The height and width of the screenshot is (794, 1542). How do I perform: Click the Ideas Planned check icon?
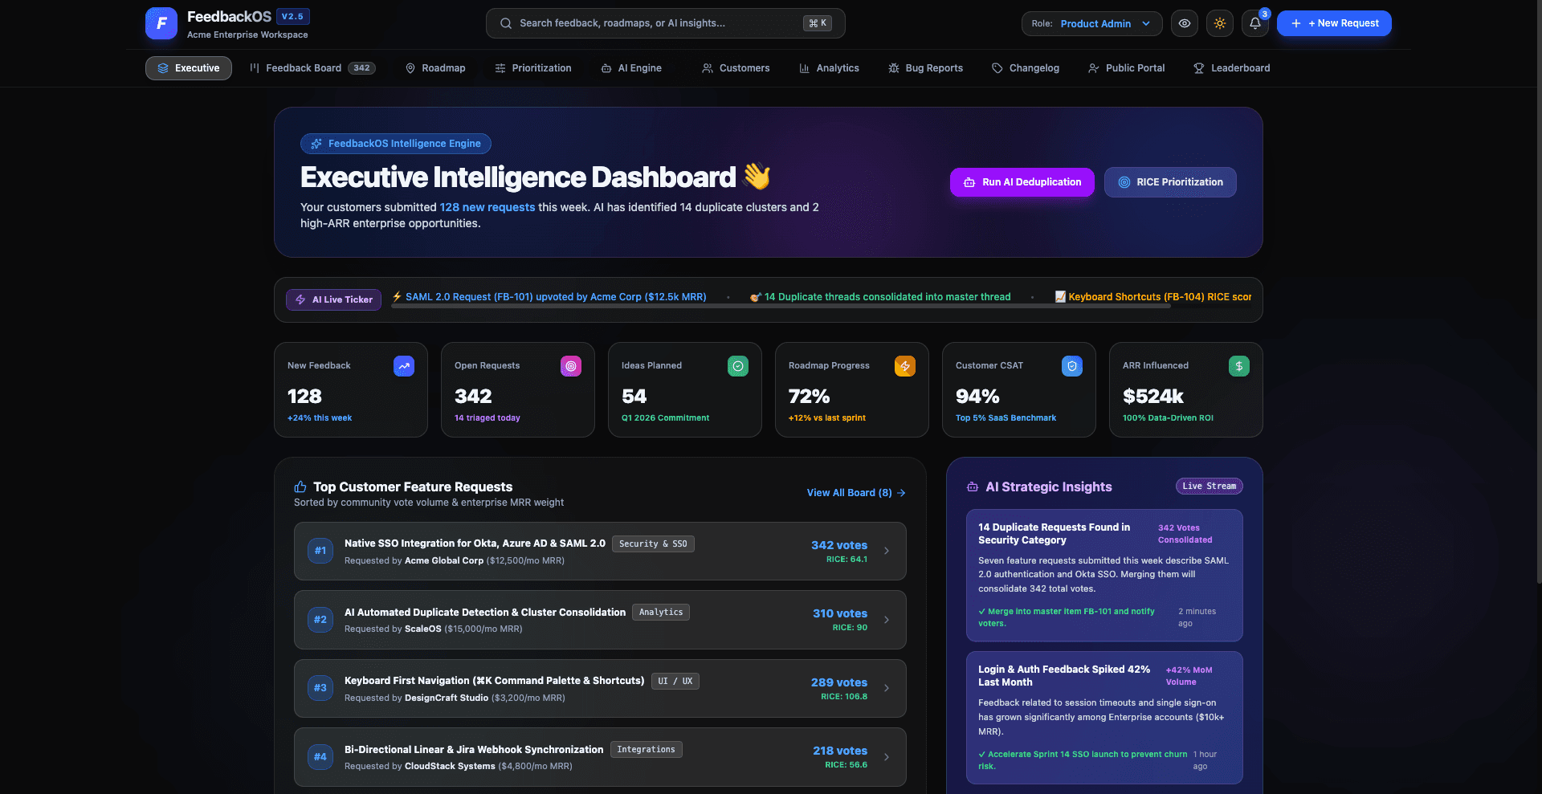738,366
